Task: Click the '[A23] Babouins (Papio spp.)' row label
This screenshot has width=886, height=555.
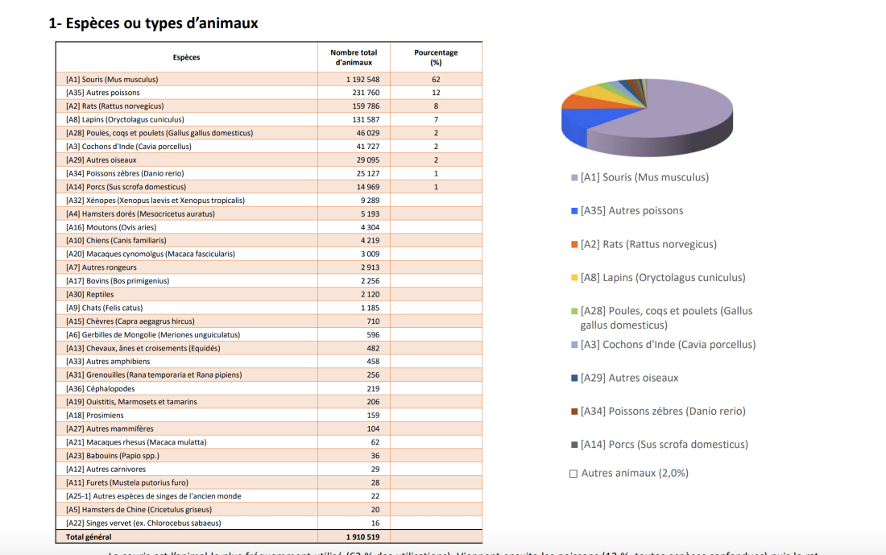Action: [x=113, y=456]
